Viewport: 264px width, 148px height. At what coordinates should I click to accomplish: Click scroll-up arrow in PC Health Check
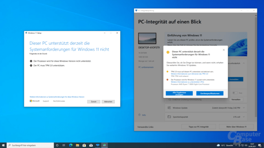[x=256, y=16]
